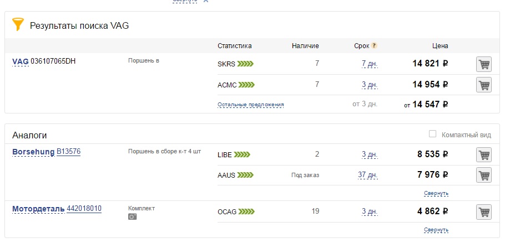Show AAUS supplier statistics arrows
Viewport: 505px width, 248px height.
coord(245,175)
